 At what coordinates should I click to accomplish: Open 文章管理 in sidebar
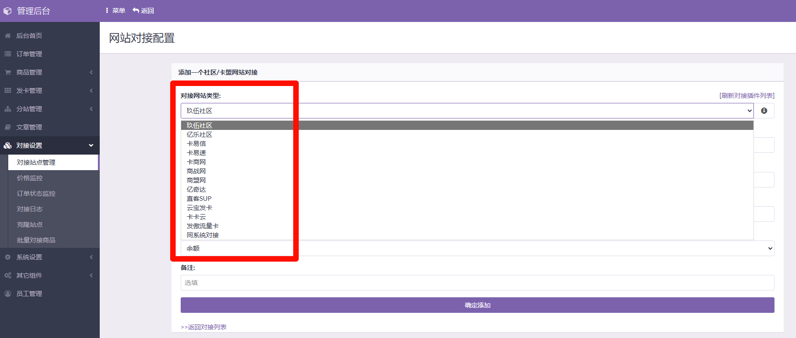(x=50, y=127)
